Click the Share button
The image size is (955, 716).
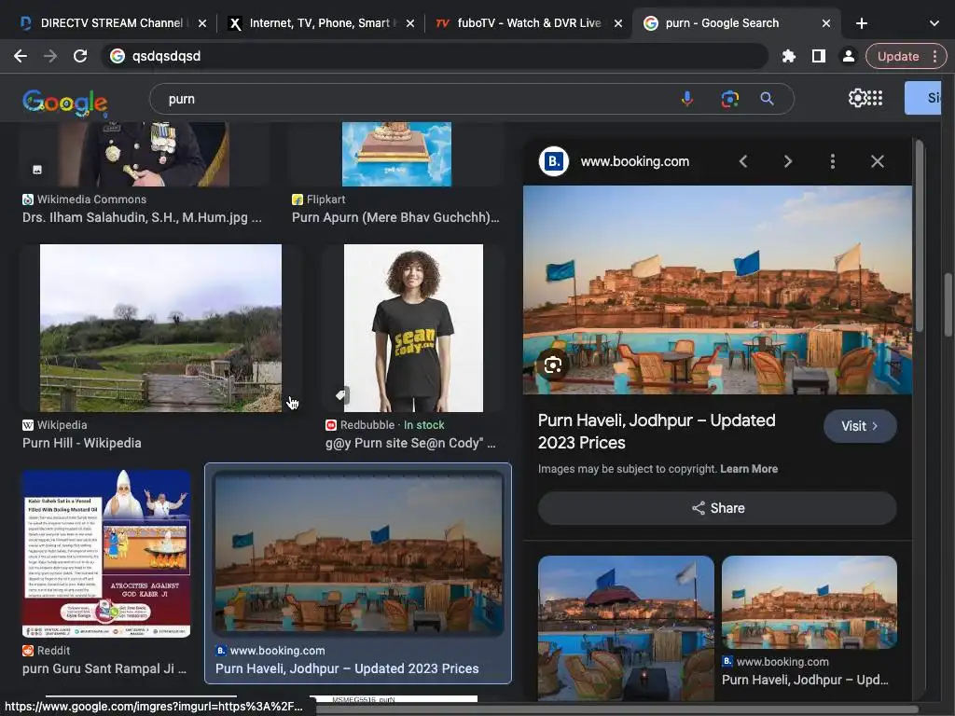point(717,508)
